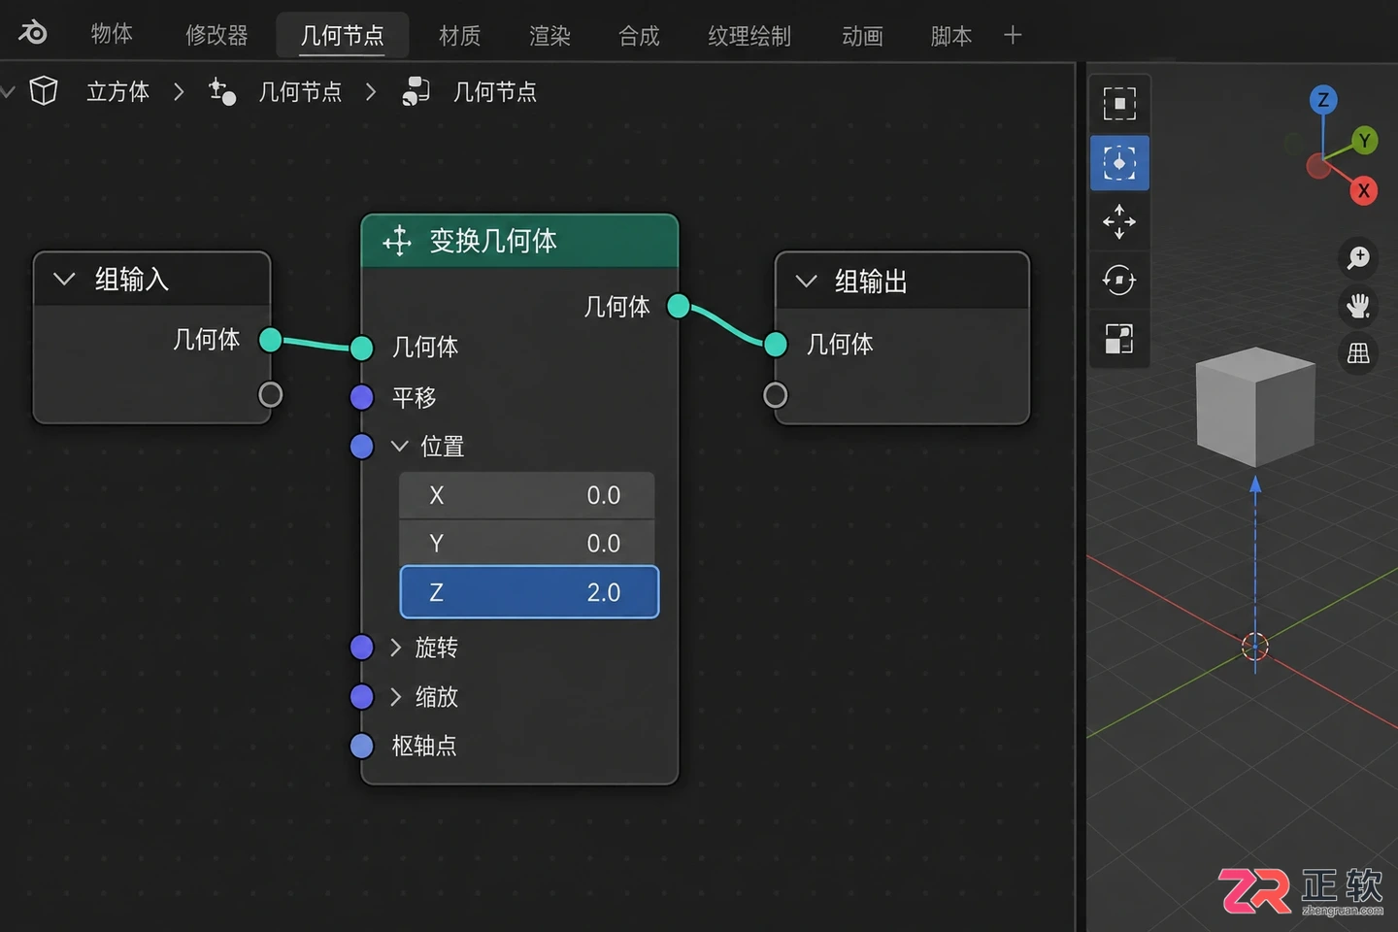Viewport: 1398px width, 932px height.
Task: Click the pan view hand icon
Action: tap(1358, 306)
